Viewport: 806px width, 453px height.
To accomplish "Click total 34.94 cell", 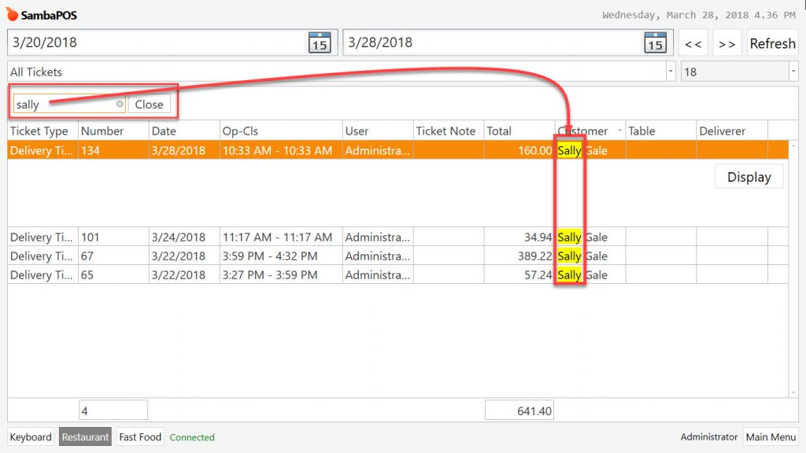I will click(519, 237).
